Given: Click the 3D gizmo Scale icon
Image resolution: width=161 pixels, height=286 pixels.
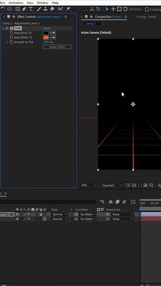Looking at the screenshot, I should 119,9.
